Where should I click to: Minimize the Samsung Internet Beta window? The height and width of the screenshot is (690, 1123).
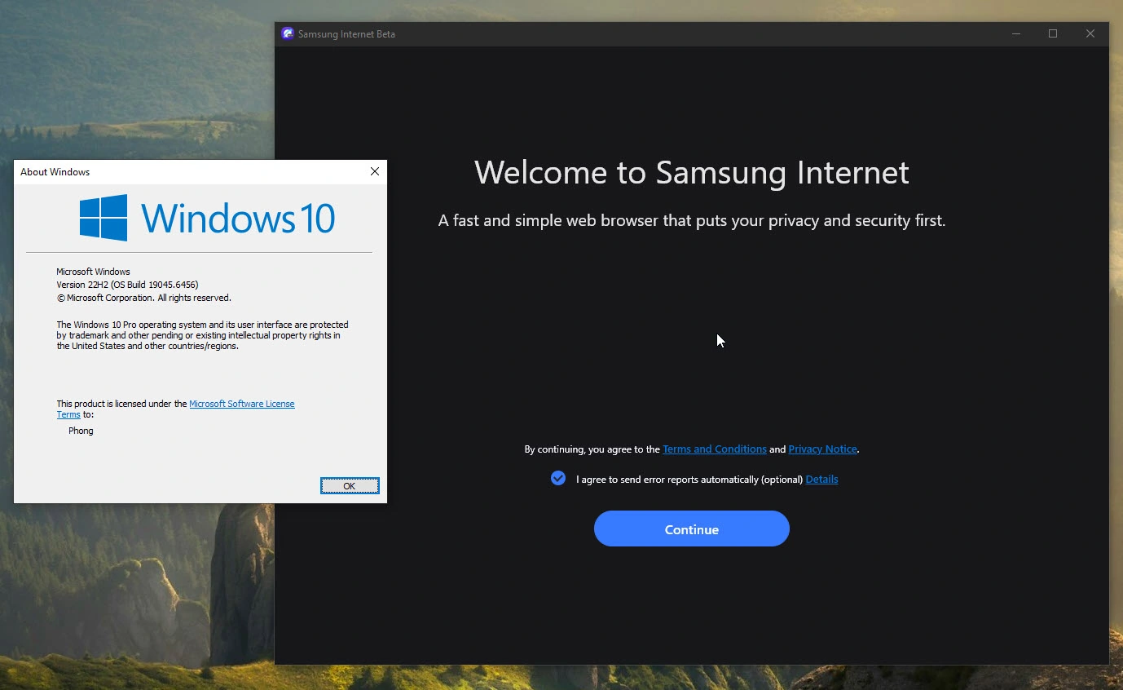tap(1016, 33)
